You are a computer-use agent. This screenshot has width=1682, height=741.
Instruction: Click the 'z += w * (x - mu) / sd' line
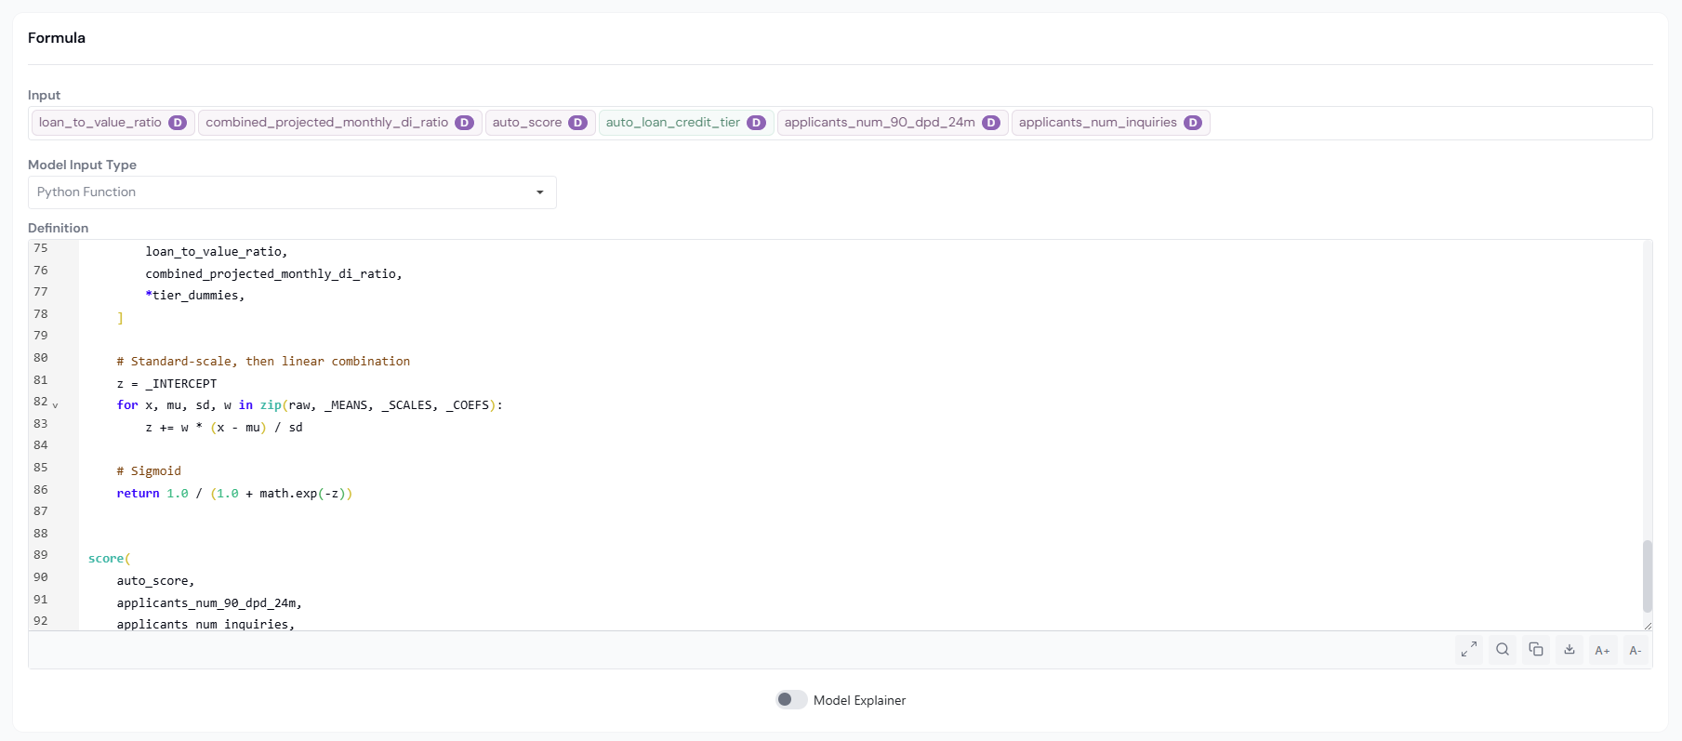224,428
